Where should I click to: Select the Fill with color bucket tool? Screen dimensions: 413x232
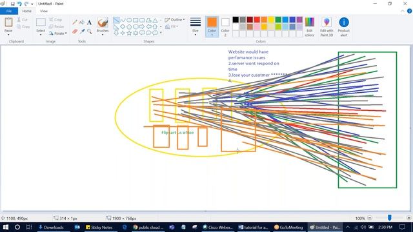(82, 23)
